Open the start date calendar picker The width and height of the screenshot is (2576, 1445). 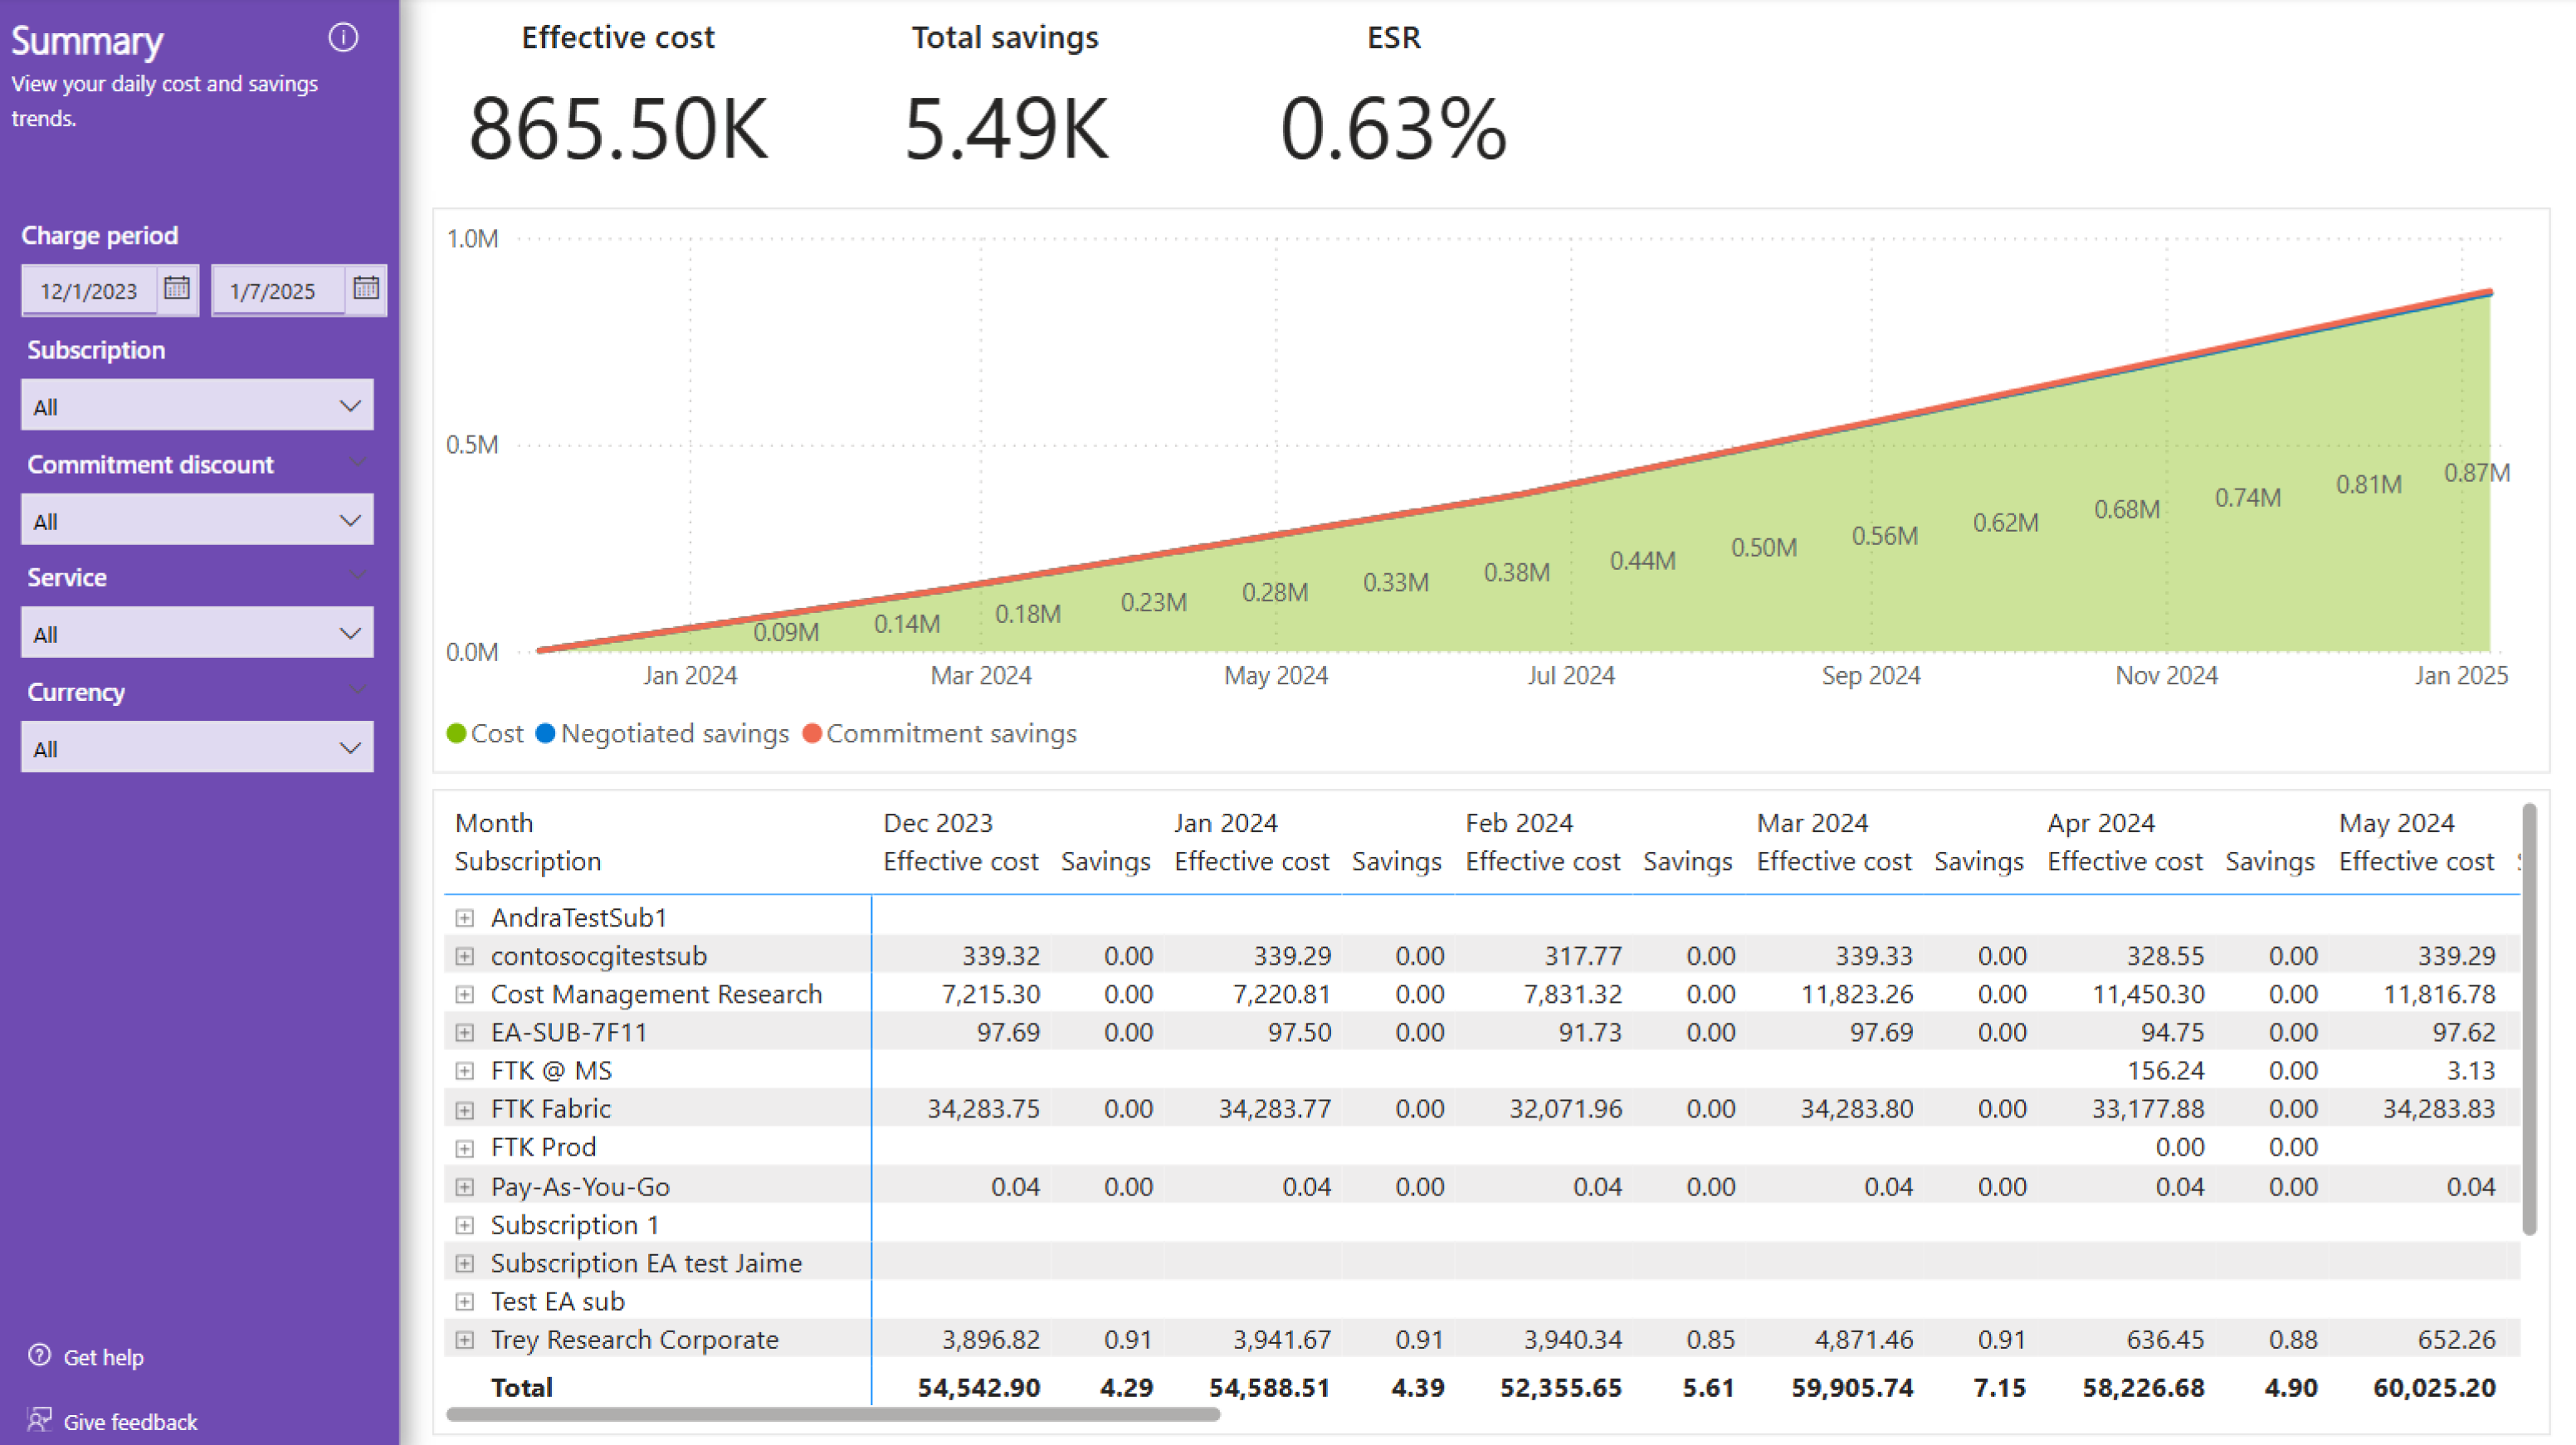tap(177, 289)
